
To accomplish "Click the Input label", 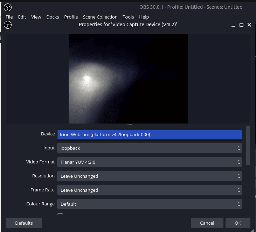I will (x=49, y=148).
